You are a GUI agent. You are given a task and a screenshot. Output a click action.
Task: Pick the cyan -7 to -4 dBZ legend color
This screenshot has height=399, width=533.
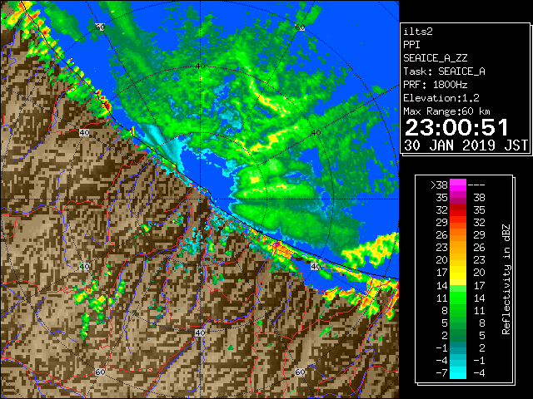coord(458,372)
